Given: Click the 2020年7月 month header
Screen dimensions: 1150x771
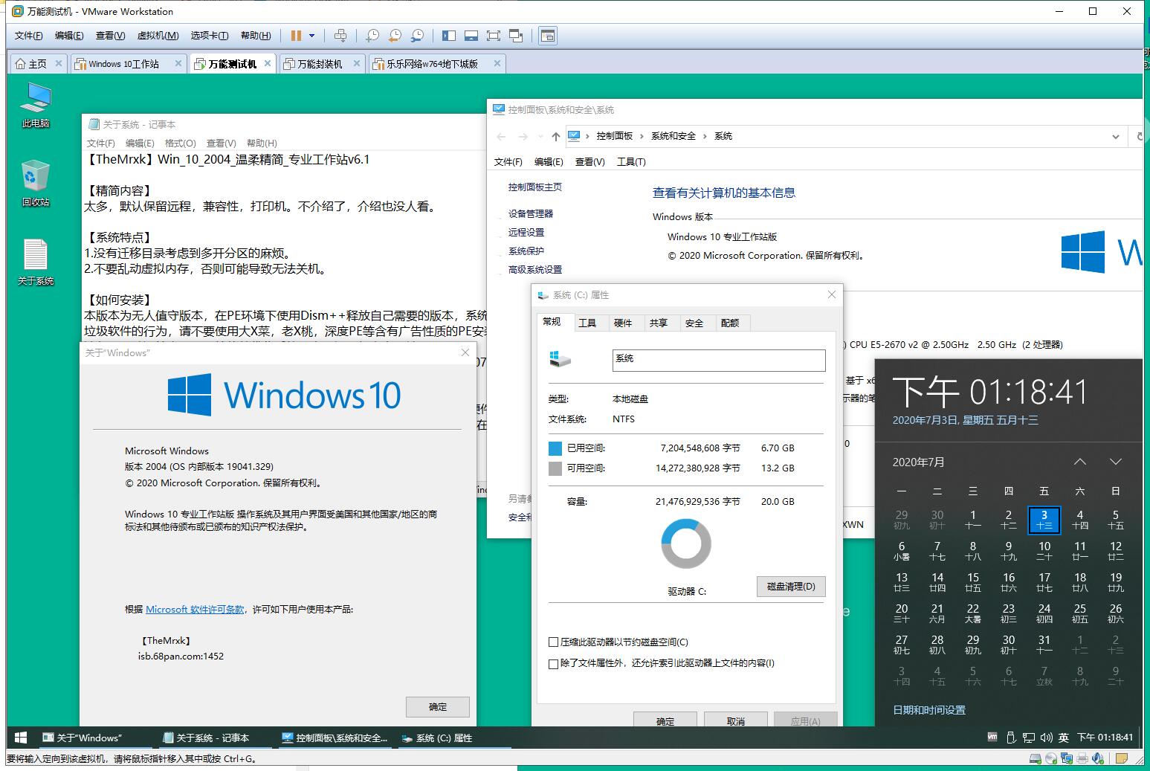Looking at the screenshot, I should pos(918,462).
